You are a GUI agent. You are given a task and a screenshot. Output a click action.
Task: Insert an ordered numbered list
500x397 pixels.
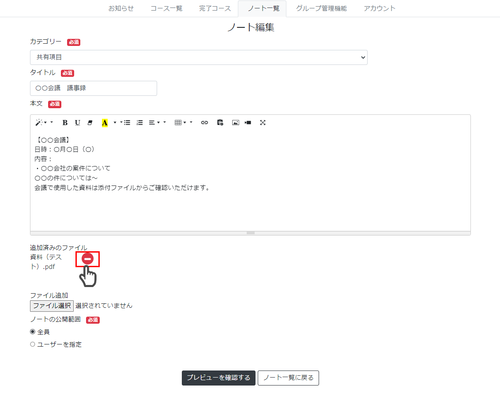pos(140,123)
